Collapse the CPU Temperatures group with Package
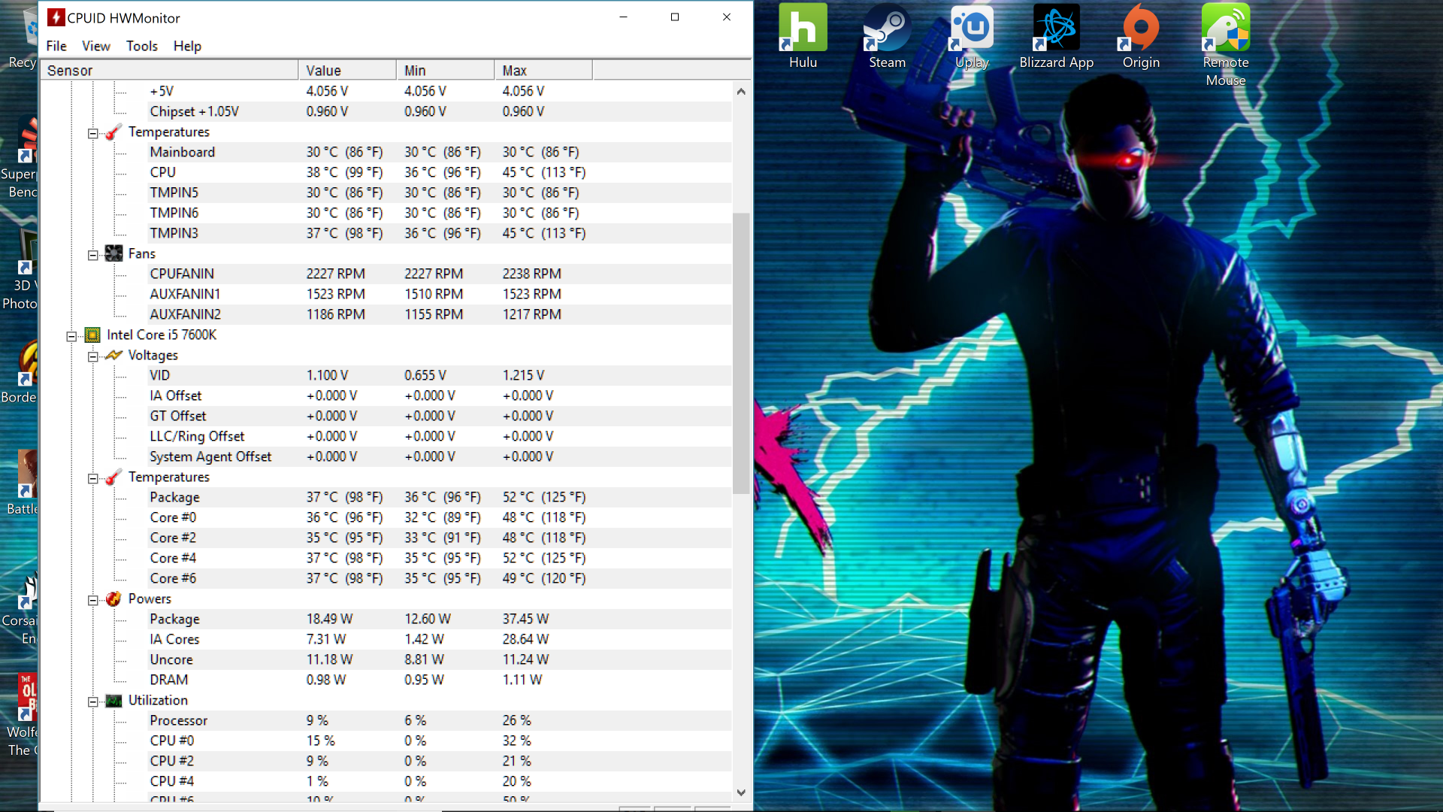 coord(92,478)
